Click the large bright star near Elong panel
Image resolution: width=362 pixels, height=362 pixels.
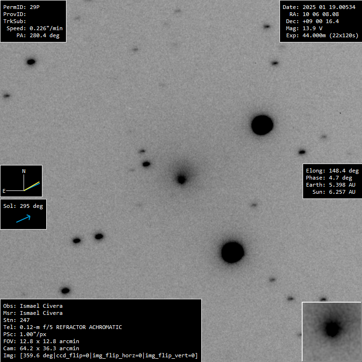(x=262, y=125)
